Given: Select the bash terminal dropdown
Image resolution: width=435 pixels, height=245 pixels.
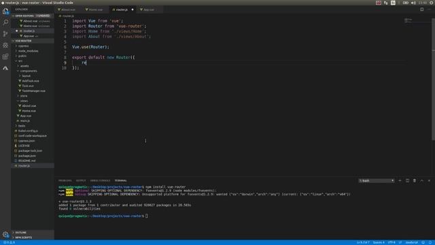Looking at the screenshot, I should click(376, 181).
